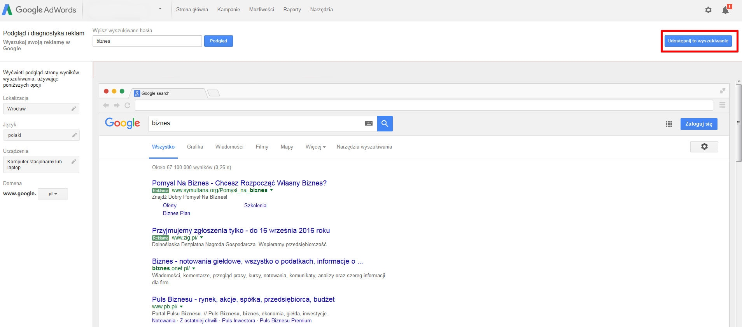This screenshot has width=742, height=327.
Task: Open the domain pl dropdown
Action: tap(53, 194)
